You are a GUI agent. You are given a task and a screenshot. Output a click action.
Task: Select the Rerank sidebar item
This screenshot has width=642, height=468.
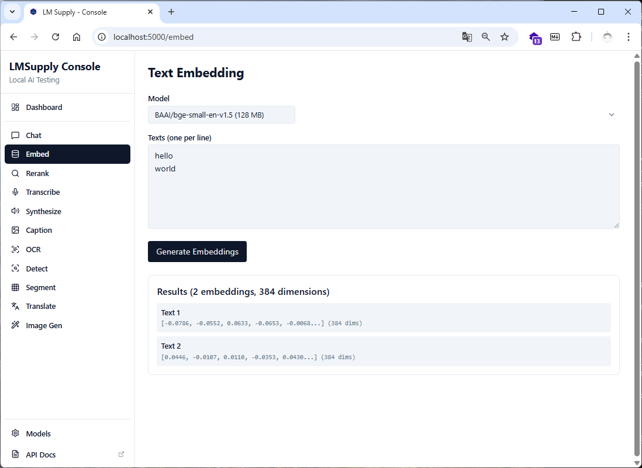[x=68, y=173]
